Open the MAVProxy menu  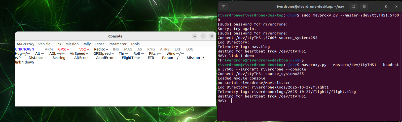coord(25,44)
